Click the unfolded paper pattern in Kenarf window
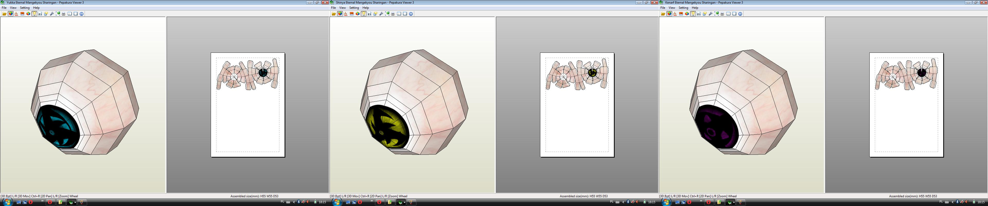988x206 pixels. tap(907, 74)
